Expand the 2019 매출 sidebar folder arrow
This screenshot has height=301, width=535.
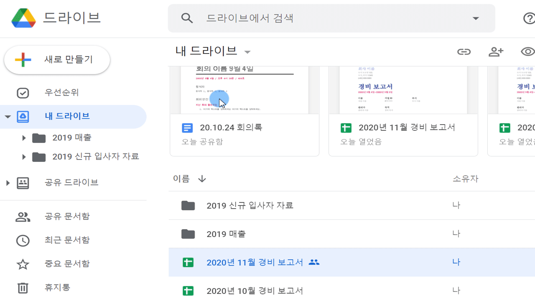(x=24, y=138)
